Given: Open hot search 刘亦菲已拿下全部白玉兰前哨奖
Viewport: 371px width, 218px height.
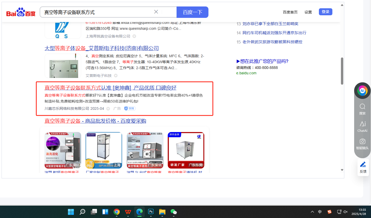Looking at the screenshot, I should [270, 24].
